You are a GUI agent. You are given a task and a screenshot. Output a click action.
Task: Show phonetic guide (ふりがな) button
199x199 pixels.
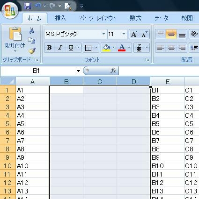tap(139, 48)
